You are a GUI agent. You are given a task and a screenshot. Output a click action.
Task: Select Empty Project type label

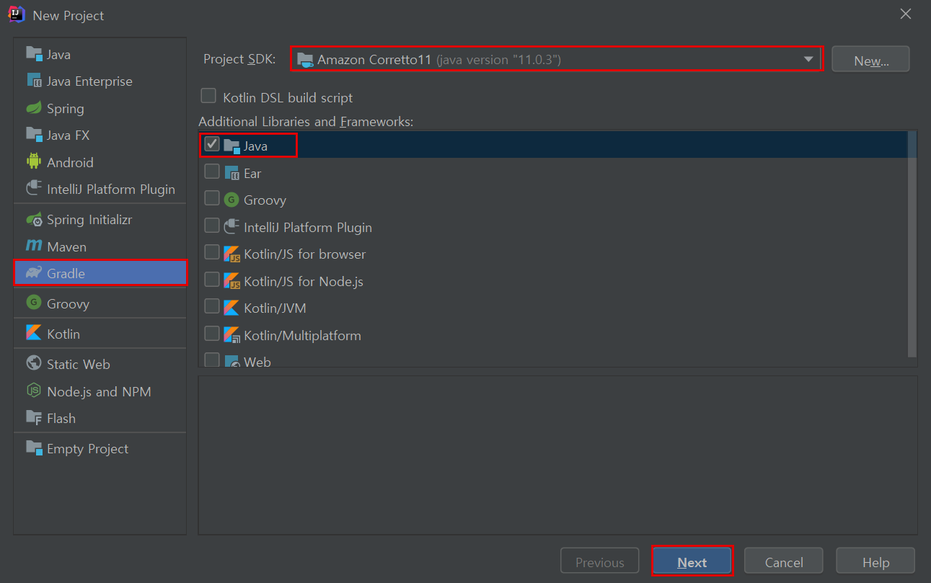click(87, 449)
